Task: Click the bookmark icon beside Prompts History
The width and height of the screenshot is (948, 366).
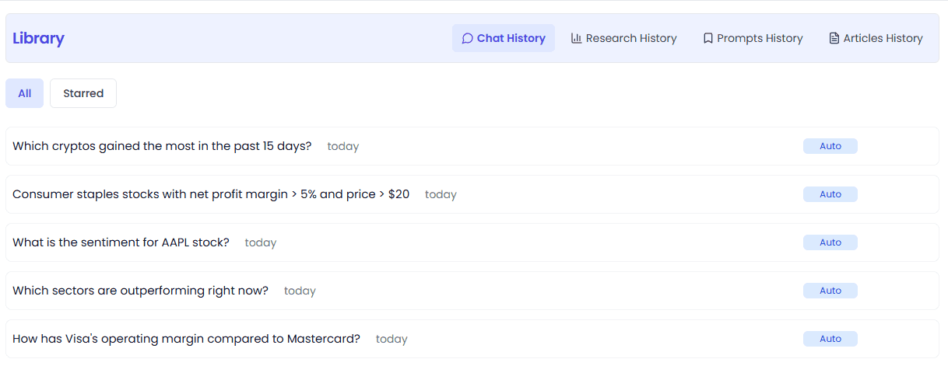Action: point(707,38)
